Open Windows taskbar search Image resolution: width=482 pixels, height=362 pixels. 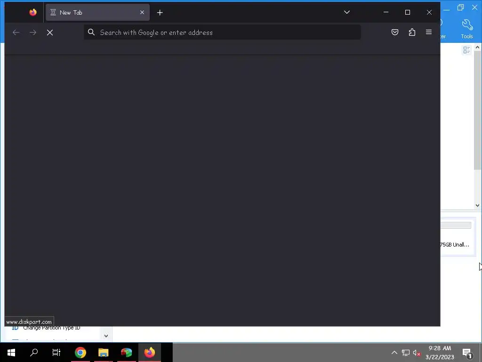(34, 353)
